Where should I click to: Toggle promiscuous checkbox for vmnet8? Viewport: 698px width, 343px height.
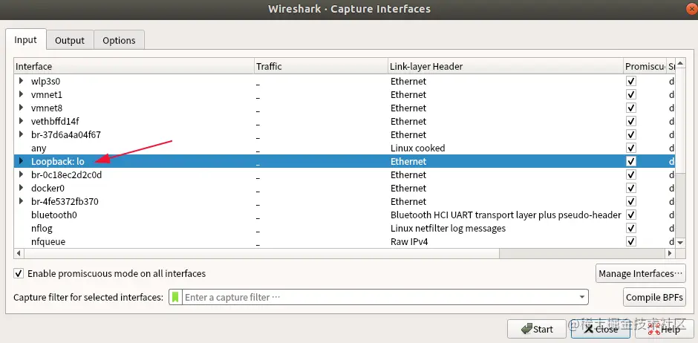point(630,108)
